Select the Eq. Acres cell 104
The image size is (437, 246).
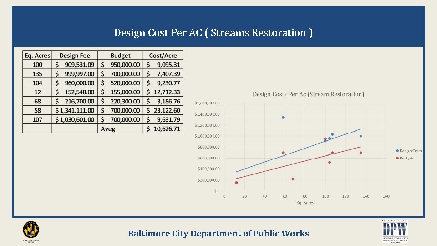click(x=37, y=83)
